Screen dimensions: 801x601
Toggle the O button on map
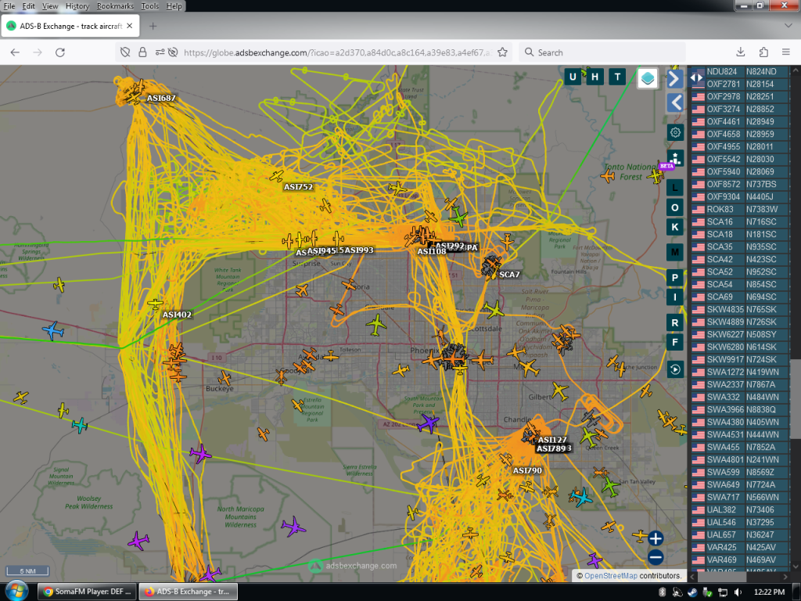[x=675, y=207]
